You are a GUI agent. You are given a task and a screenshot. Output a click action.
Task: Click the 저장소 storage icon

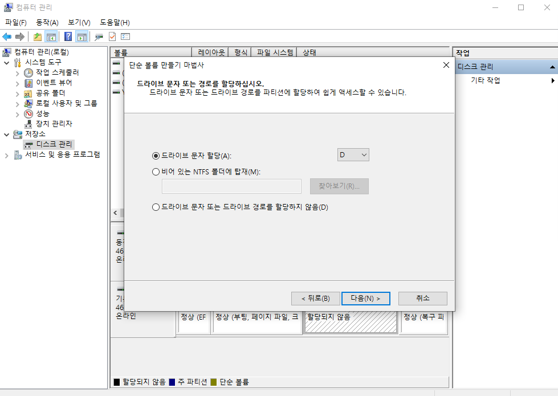[18, 134]
